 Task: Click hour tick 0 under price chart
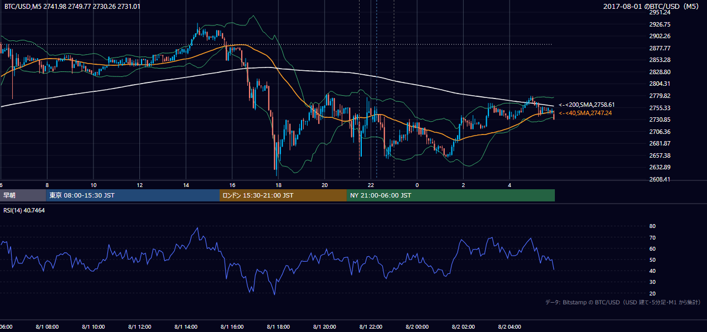(x=417, y=185)
